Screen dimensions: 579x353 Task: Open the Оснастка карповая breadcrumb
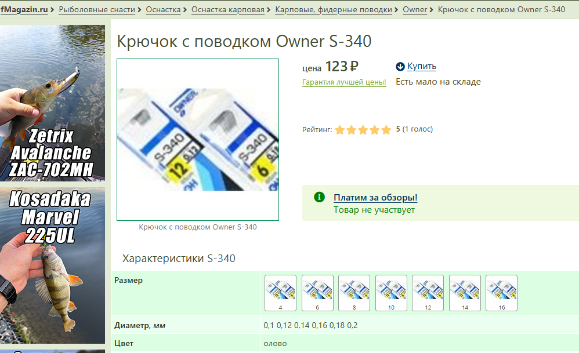228,10
